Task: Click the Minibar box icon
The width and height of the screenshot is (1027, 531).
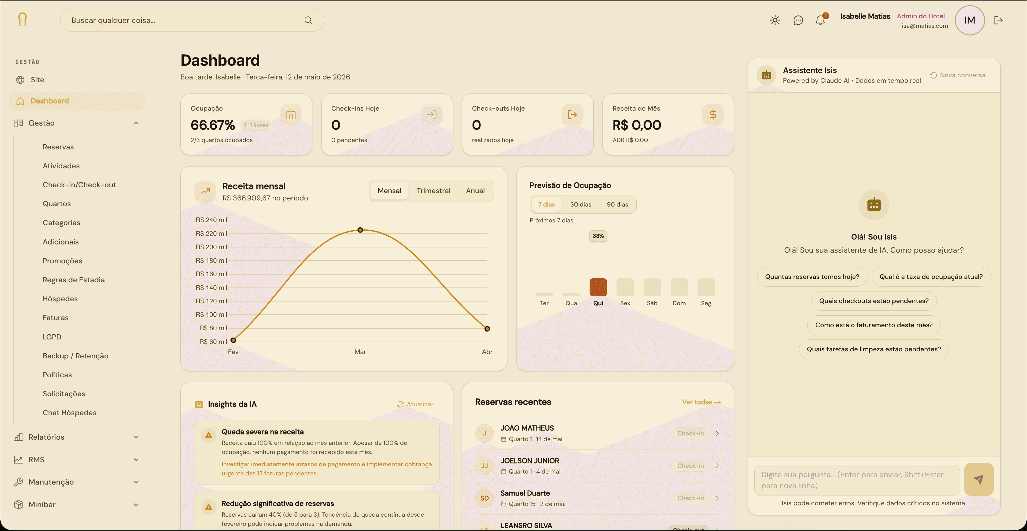Action: (18, 505)
